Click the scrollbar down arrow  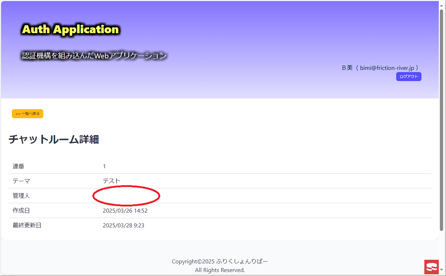click(x=441, y=270)
